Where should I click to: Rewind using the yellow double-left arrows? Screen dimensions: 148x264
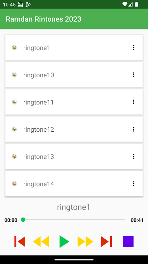[x=41, y=242]
